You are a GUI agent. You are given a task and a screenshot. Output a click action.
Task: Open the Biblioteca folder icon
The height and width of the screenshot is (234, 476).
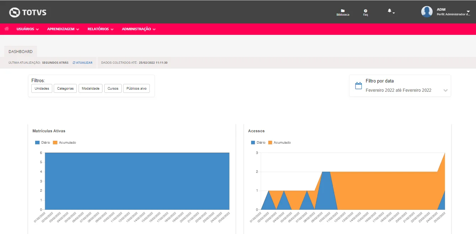click(343, 11)
